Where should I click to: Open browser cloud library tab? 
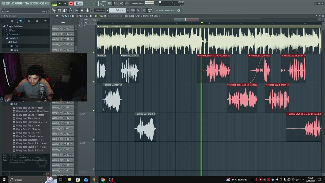point(37,21)
